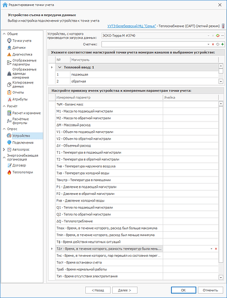Click the Устройство gauge icon

pos(9,136)
